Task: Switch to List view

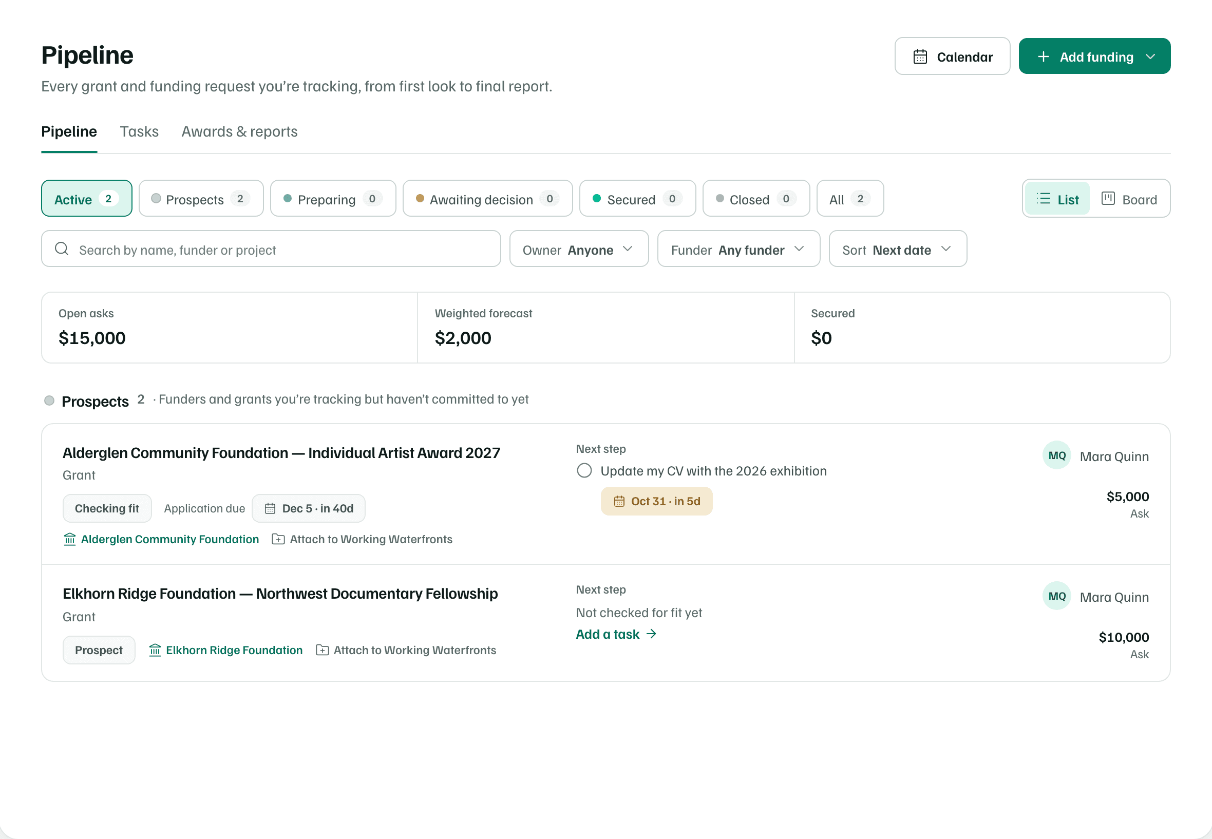Action: click(1057, 199)
